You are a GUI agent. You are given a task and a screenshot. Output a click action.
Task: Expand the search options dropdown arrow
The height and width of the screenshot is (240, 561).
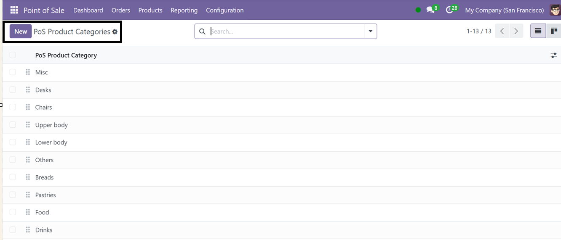(x=371, y=31)
